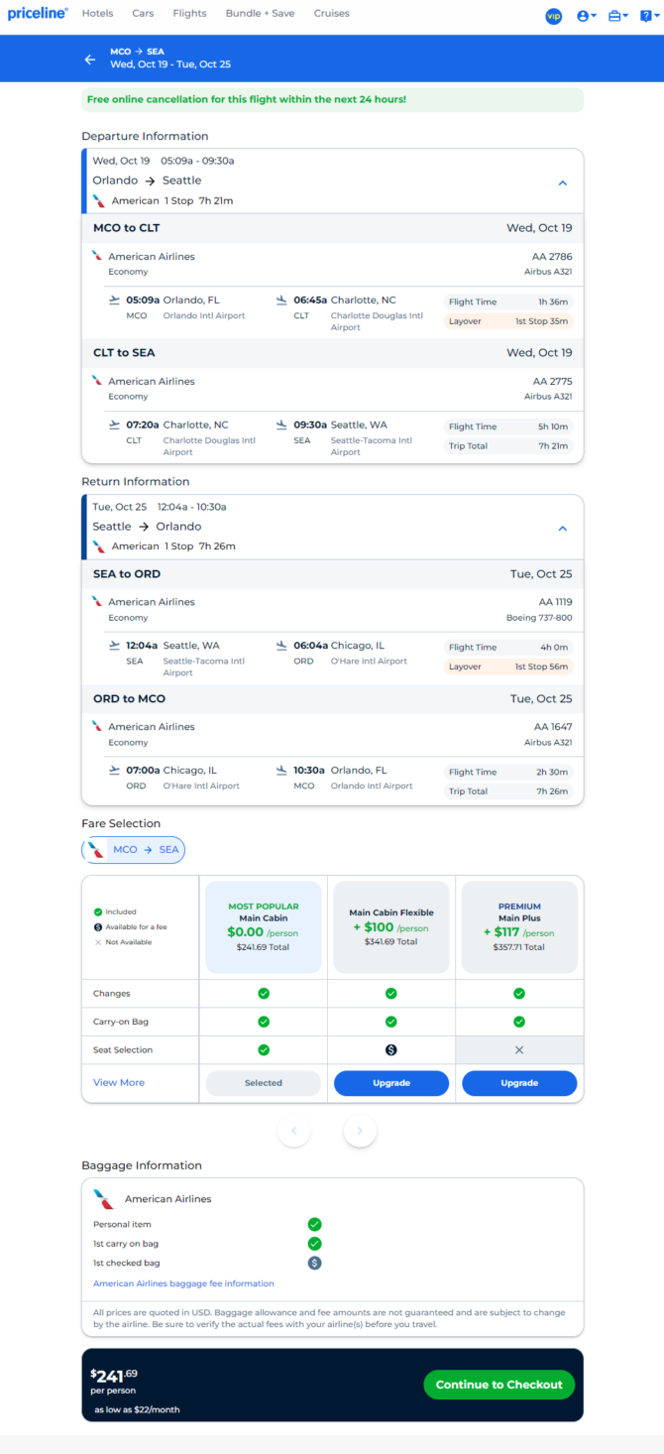Open the My Trips briefcase menu
Screen dimensions: 664x1454
click(617, 16)
